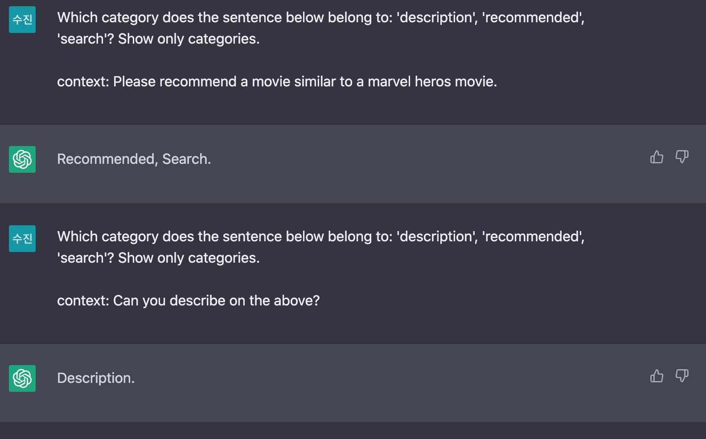Click the 수진 avatar on the second prompt
Image resolution: width=706 pixels, height=439 pixels.
click(x=22, y=239)
